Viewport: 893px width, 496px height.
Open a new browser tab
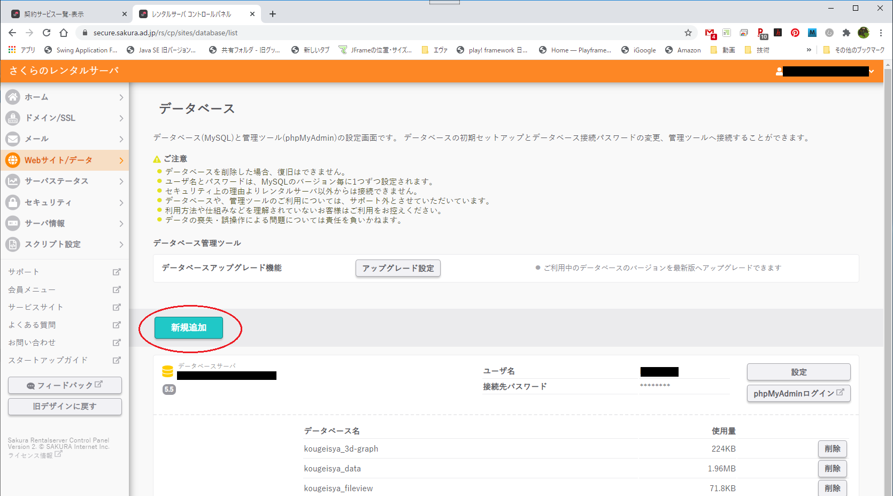(x=273, y=14)
